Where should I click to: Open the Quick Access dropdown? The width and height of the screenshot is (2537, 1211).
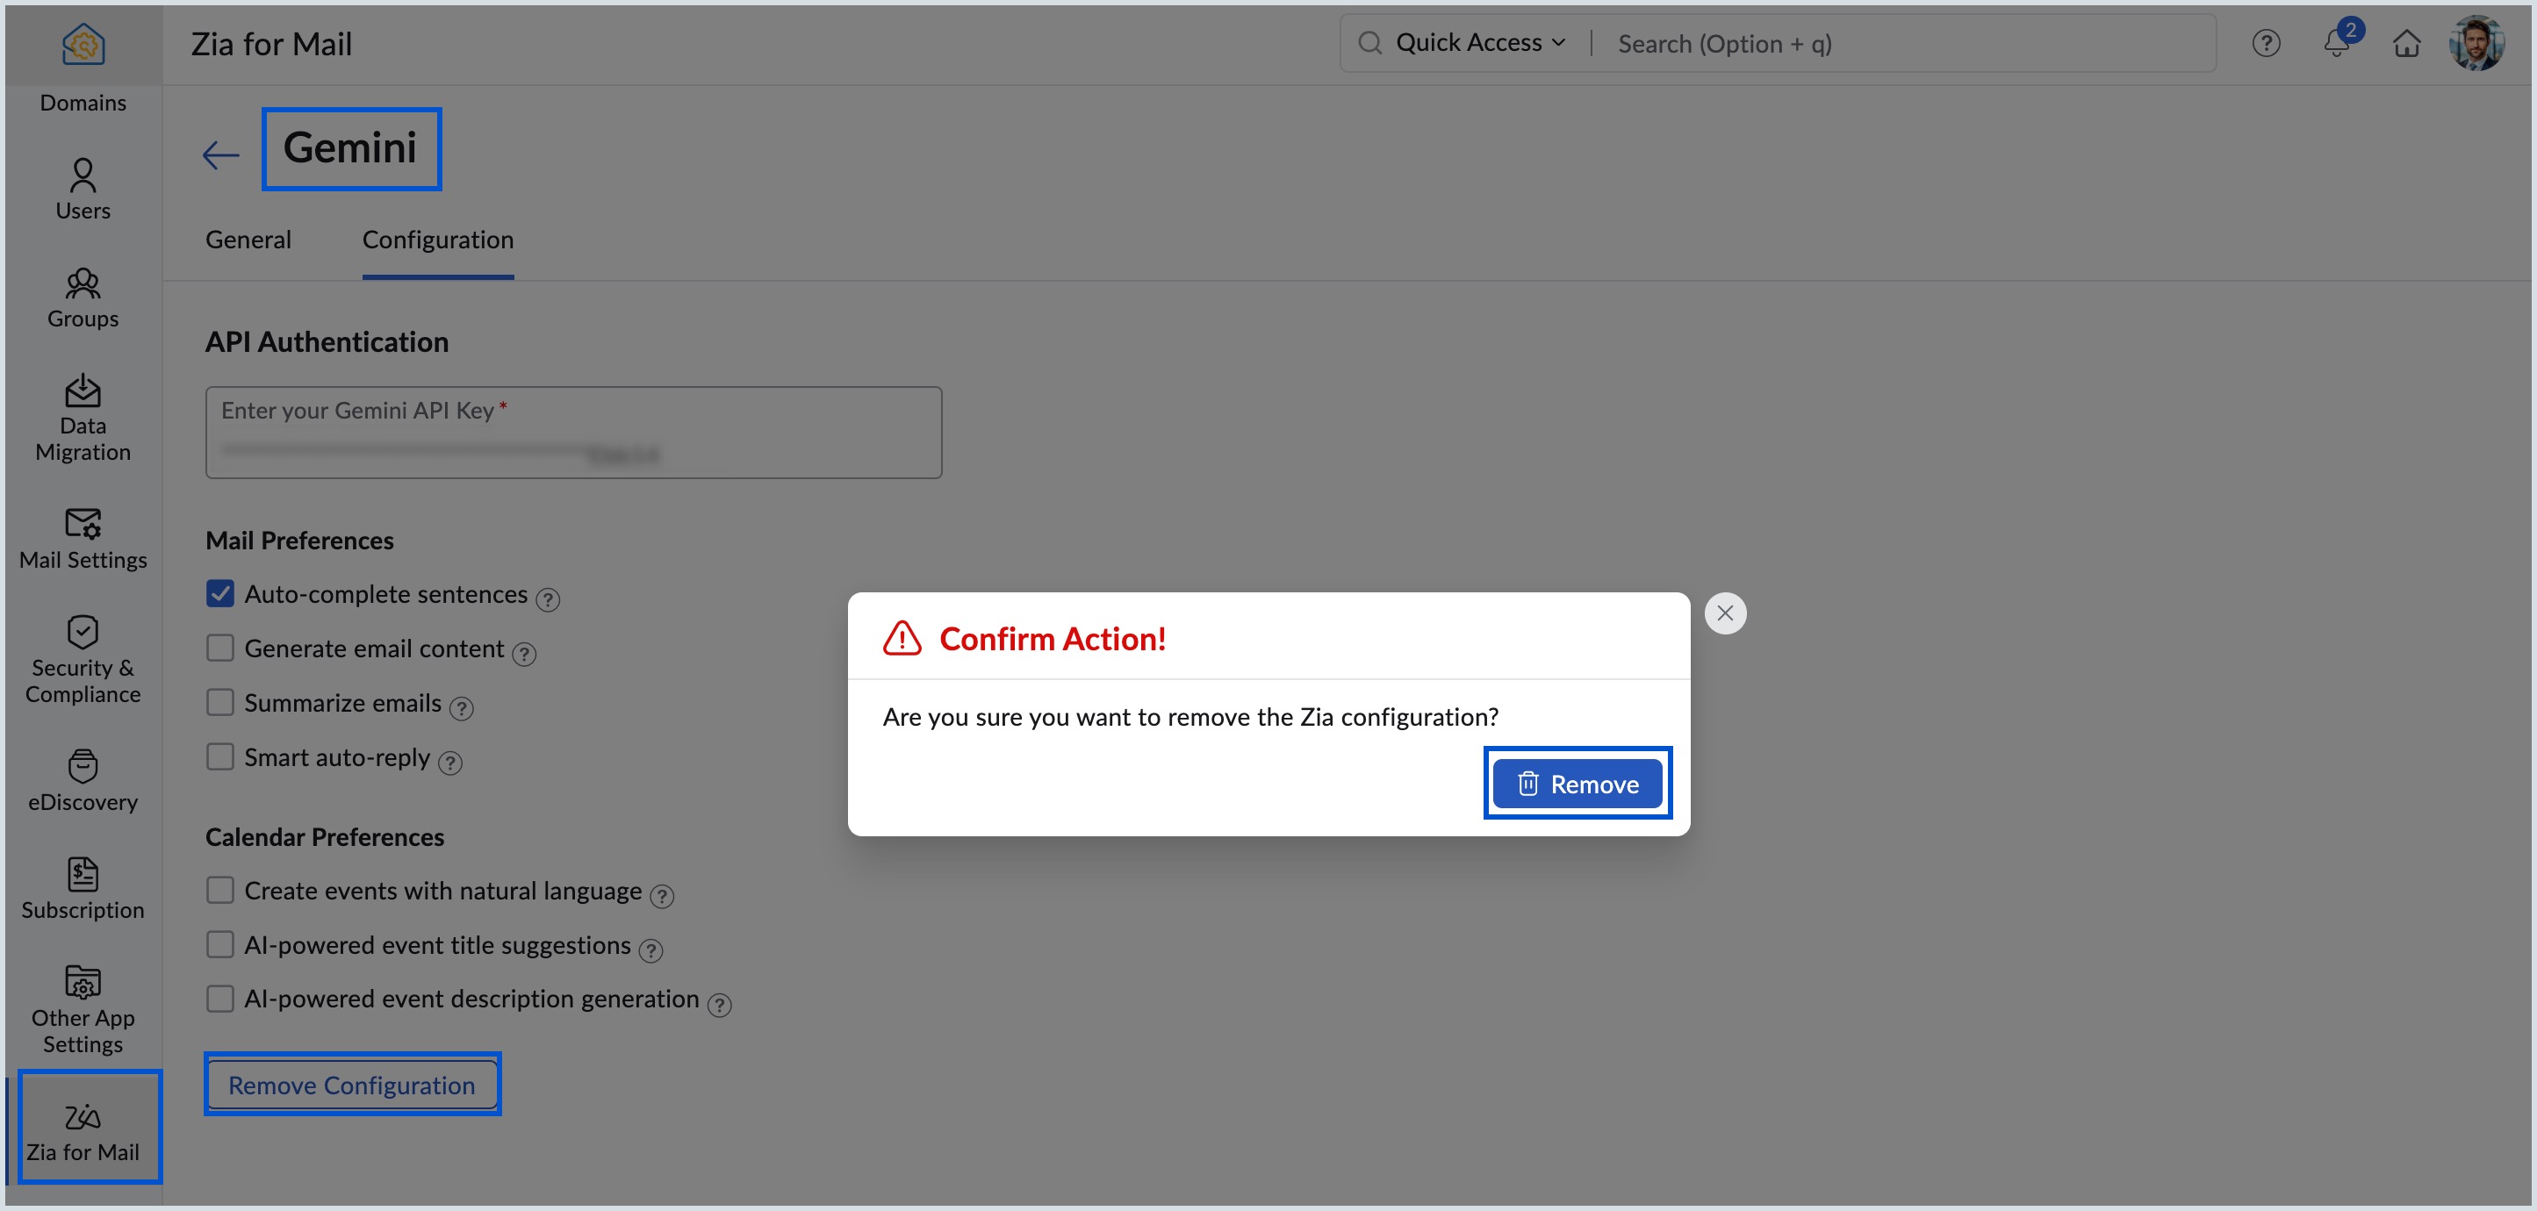pos(1470,41)
